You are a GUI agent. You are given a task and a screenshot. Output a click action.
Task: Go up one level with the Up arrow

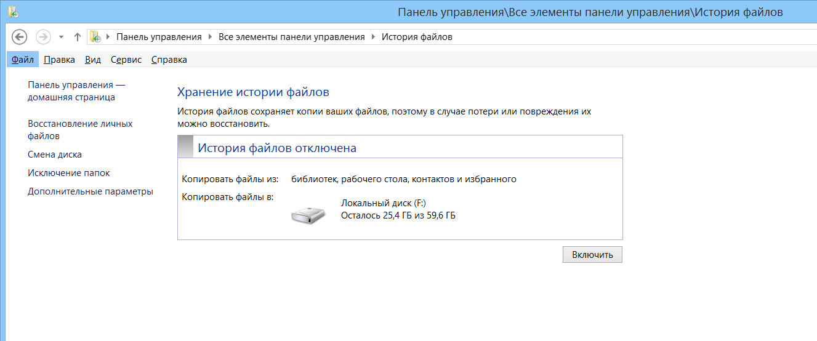[78, 37]
